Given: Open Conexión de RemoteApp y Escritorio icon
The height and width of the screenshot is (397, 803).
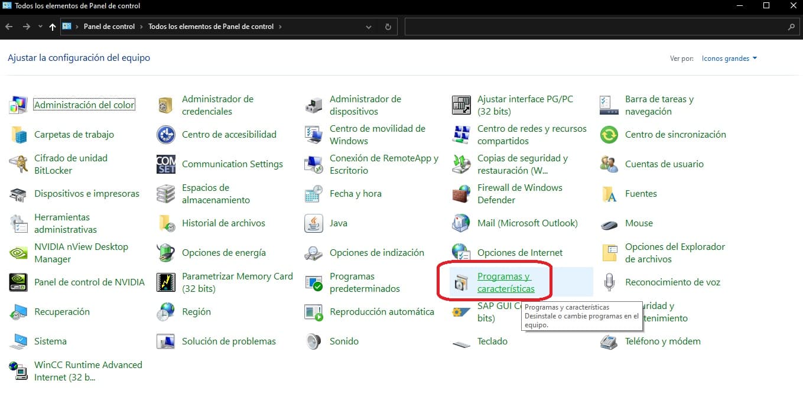Looking at the screenshot, I should [x=314, y=164].
